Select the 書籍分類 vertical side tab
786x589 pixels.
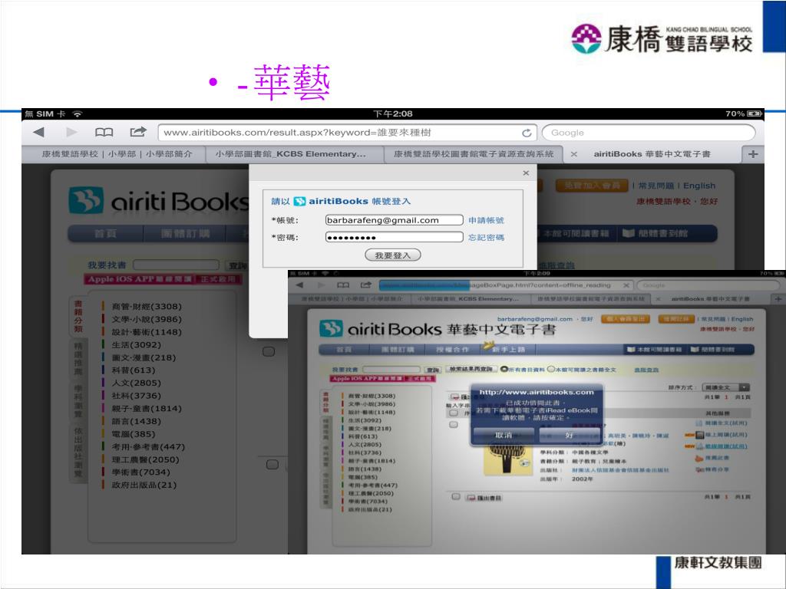[78, 317]
